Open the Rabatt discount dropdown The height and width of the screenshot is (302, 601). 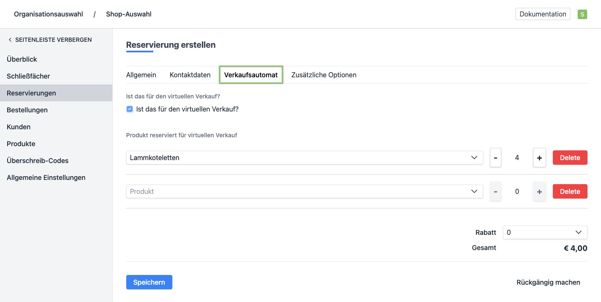click(544, 232)
